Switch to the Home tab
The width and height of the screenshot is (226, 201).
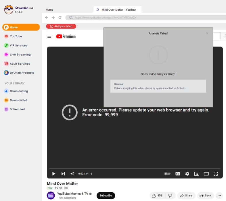(49, 10)
